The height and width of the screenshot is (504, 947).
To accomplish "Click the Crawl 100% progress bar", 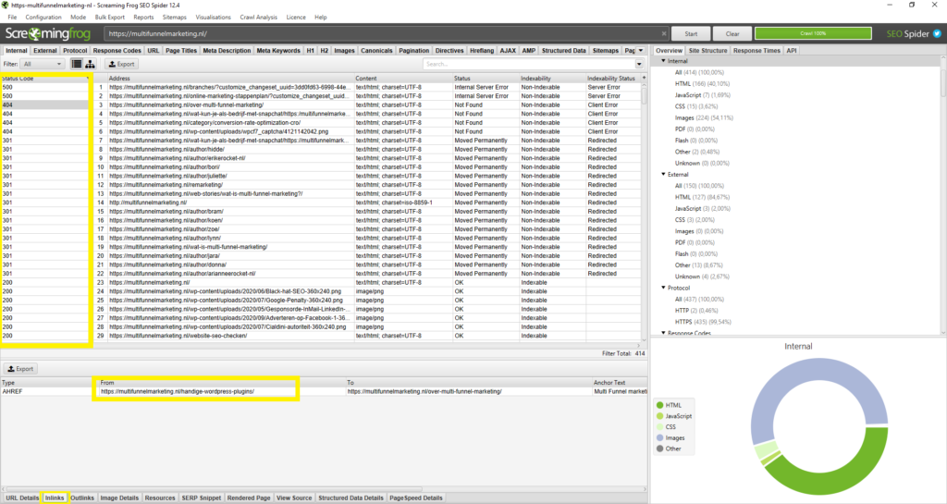I will pyautogui.click(x=813, y=34).
